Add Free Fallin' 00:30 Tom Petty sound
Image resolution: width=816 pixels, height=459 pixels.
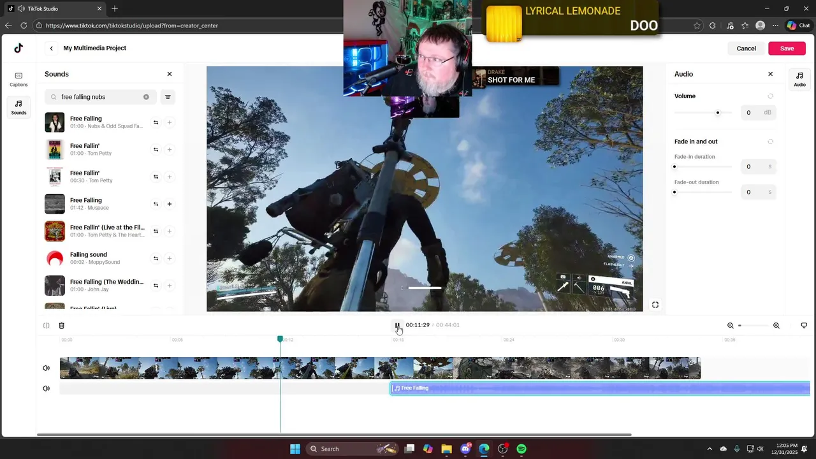[x=170, y=177]
